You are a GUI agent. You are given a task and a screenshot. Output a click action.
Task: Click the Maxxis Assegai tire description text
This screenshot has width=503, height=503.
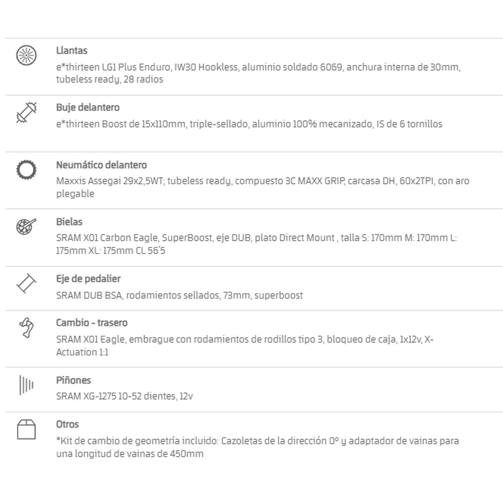click(x=263, y=187)
